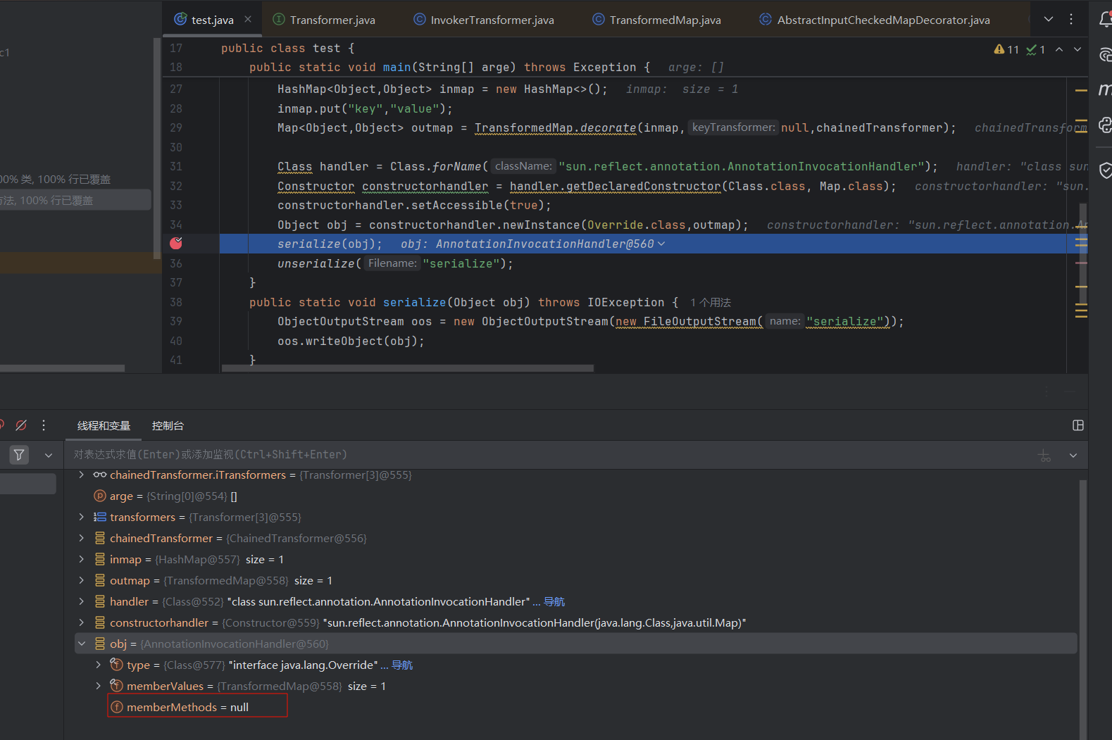Open the AbstractInputCheckedMapDecorator.java tab

click(875, 20)
